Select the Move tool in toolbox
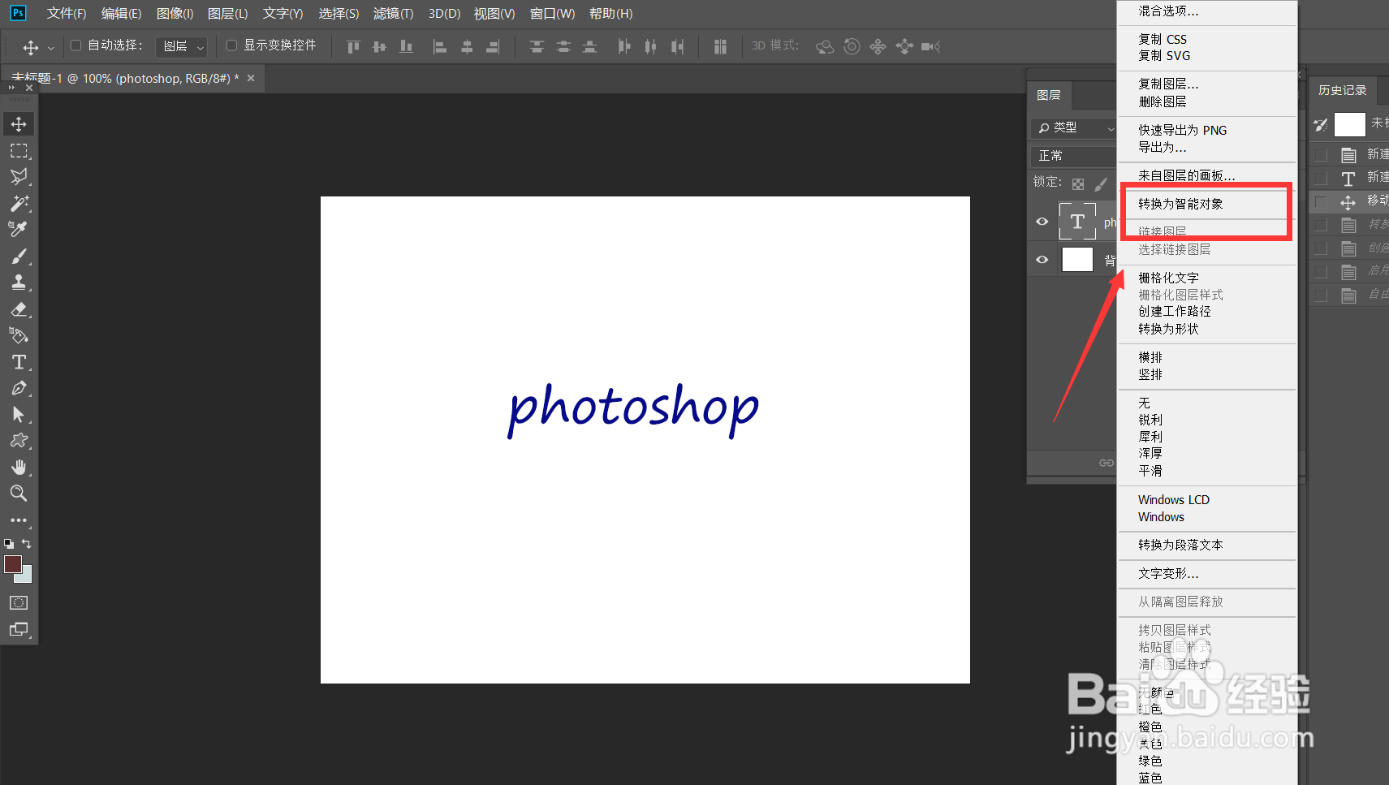 click(19, 124)
